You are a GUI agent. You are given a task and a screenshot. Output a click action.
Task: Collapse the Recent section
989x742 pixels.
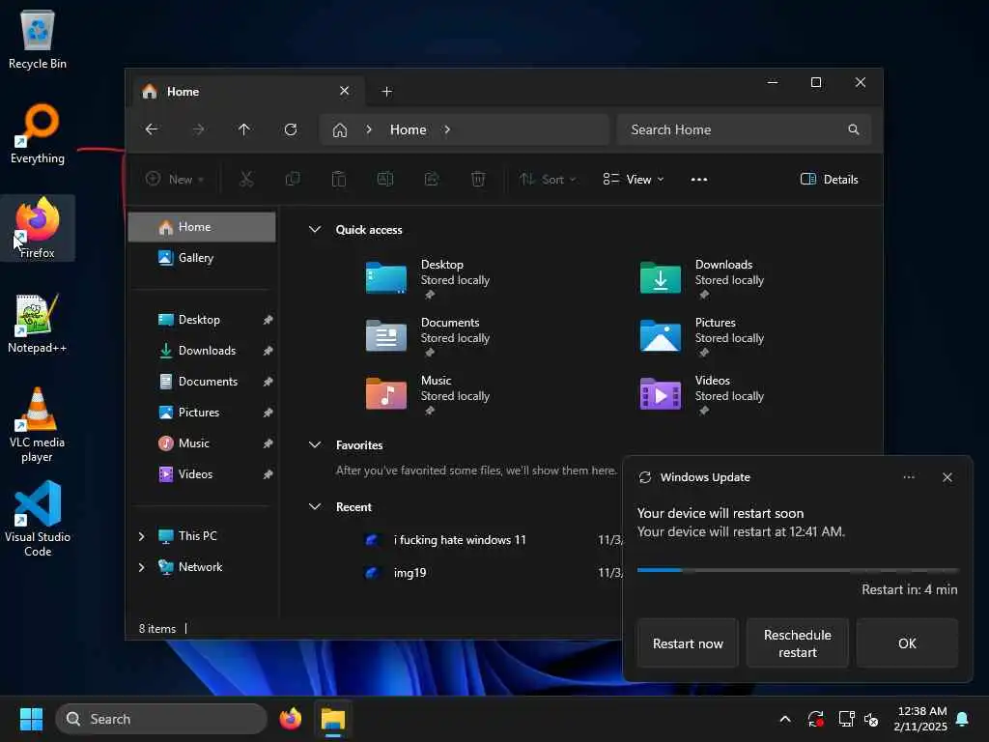pyautogui.click(x=315, y=506)
